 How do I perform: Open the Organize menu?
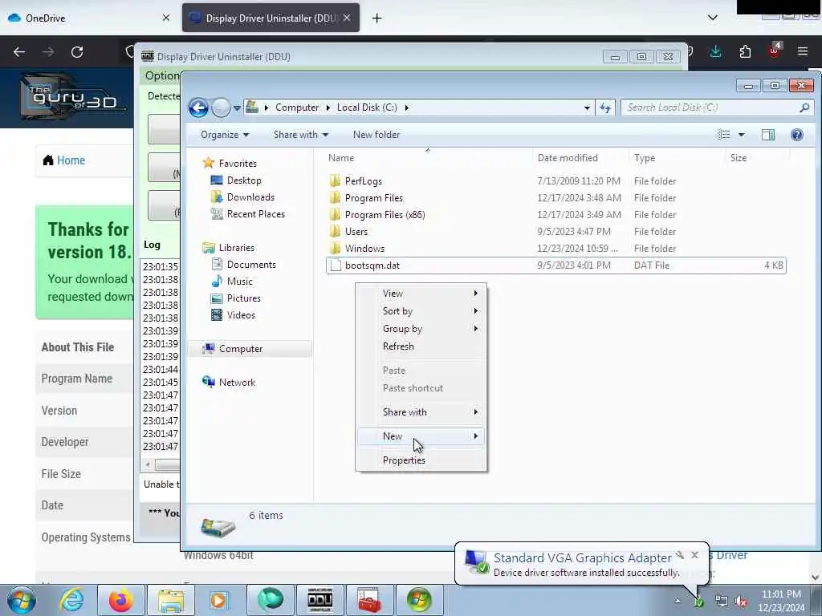(225, 135)
